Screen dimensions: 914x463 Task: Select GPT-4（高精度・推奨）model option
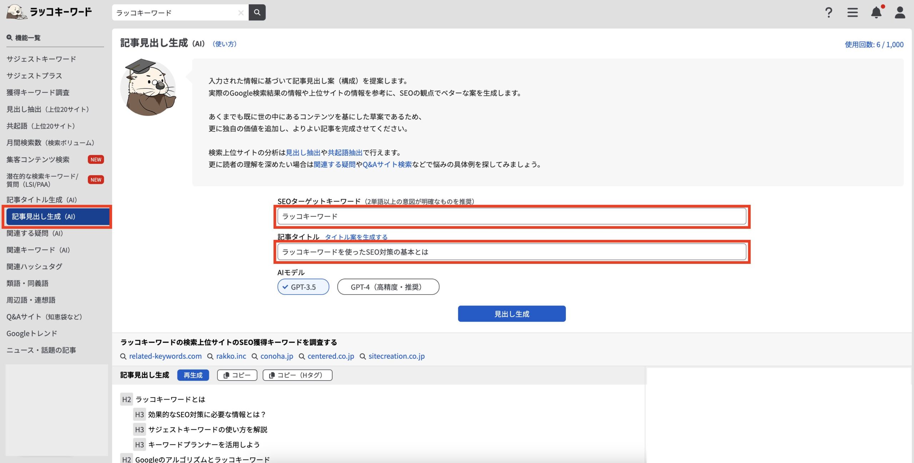coord(388,287)
